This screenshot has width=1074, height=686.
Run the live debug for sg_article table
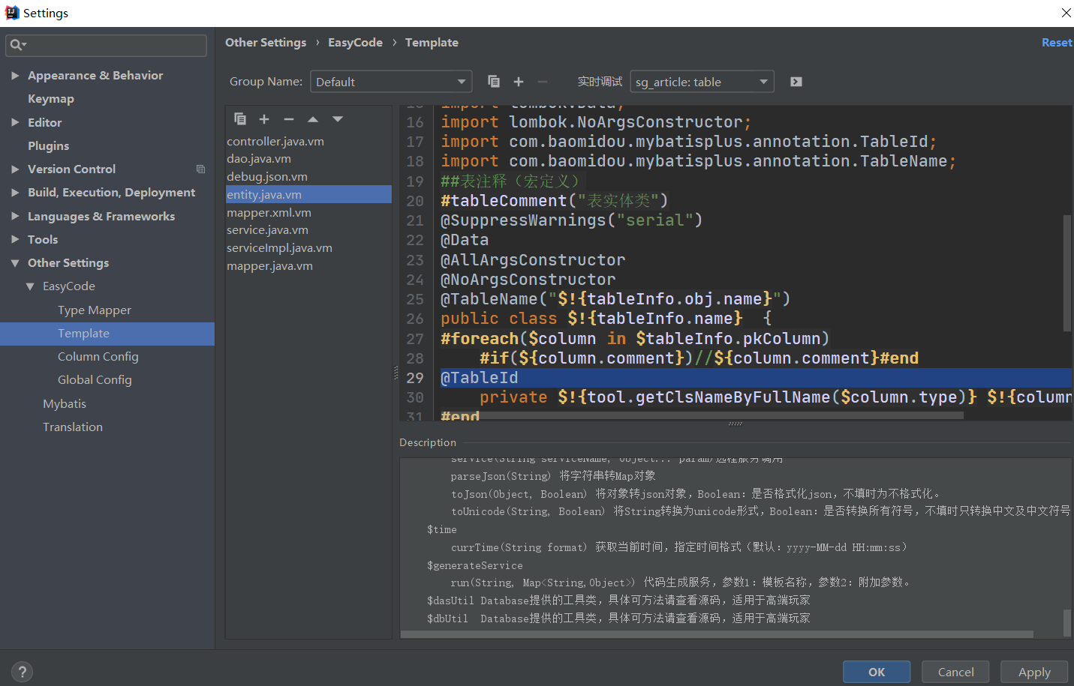(x=795, y=81)
